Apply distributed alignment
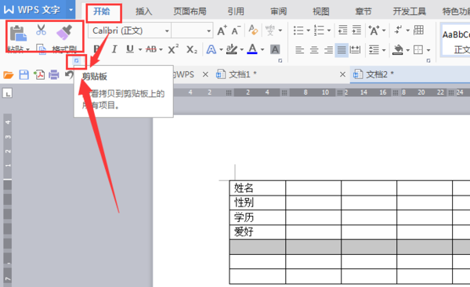This screenshot has width=470, height=287. point(355,50)
